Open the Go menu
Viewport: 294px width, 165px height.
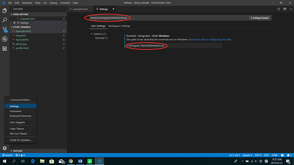point(45,3)
